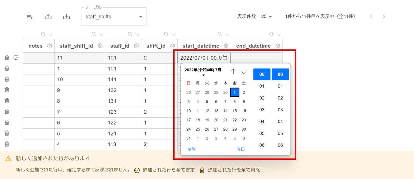Screen dimensions: 414x179
Task: Confirm the new row with staff_shift_id 11
Action: pos(16,57)
